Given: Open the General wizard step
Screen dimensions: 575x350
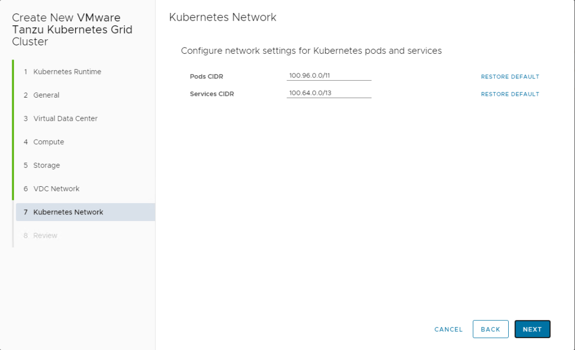Looking at the screenshot, I should [85, 95].
